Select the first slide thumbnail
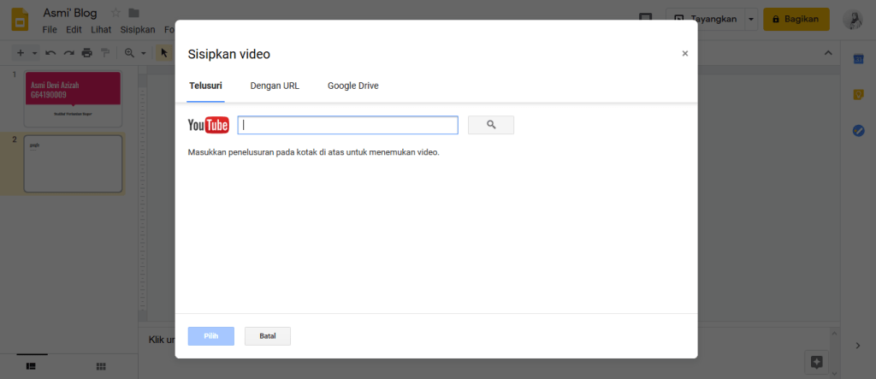The width and height of the screenshot is (876, 379). tap(73, 98)
